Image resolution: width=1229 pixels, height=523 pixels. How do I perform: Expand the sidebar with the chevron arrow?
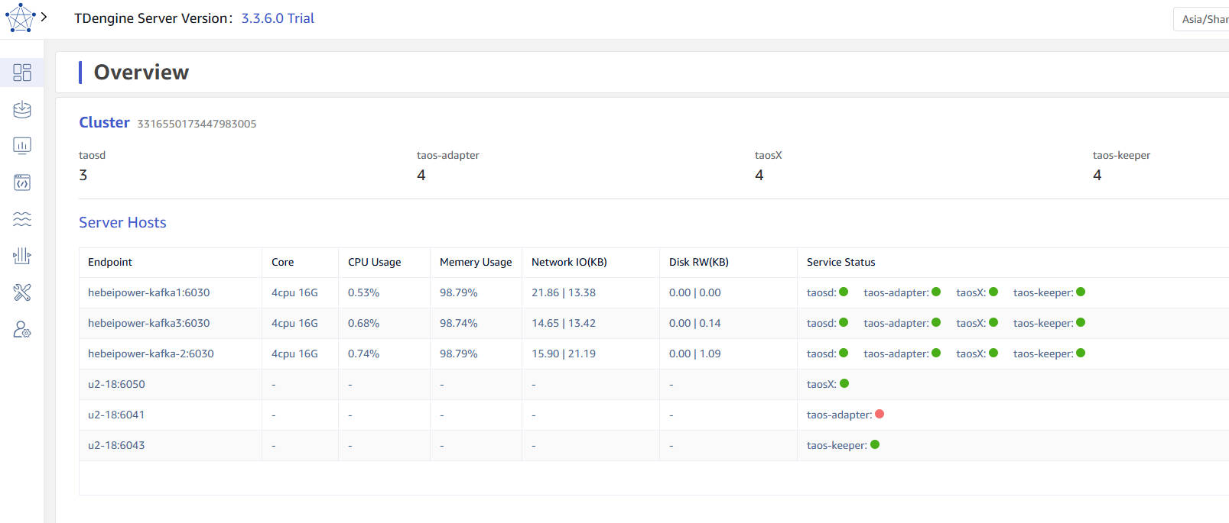(44, 17)
